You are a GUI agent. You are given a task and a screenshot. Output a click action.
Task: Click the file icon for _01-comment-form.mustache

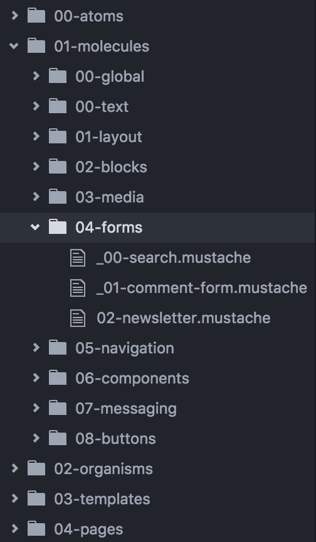point(78,287)
